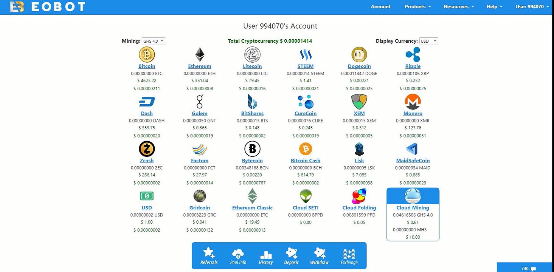Viewport: 554px width, 272px height.
Task: Click the USD dollar bill icon
Action: (147, 196)
